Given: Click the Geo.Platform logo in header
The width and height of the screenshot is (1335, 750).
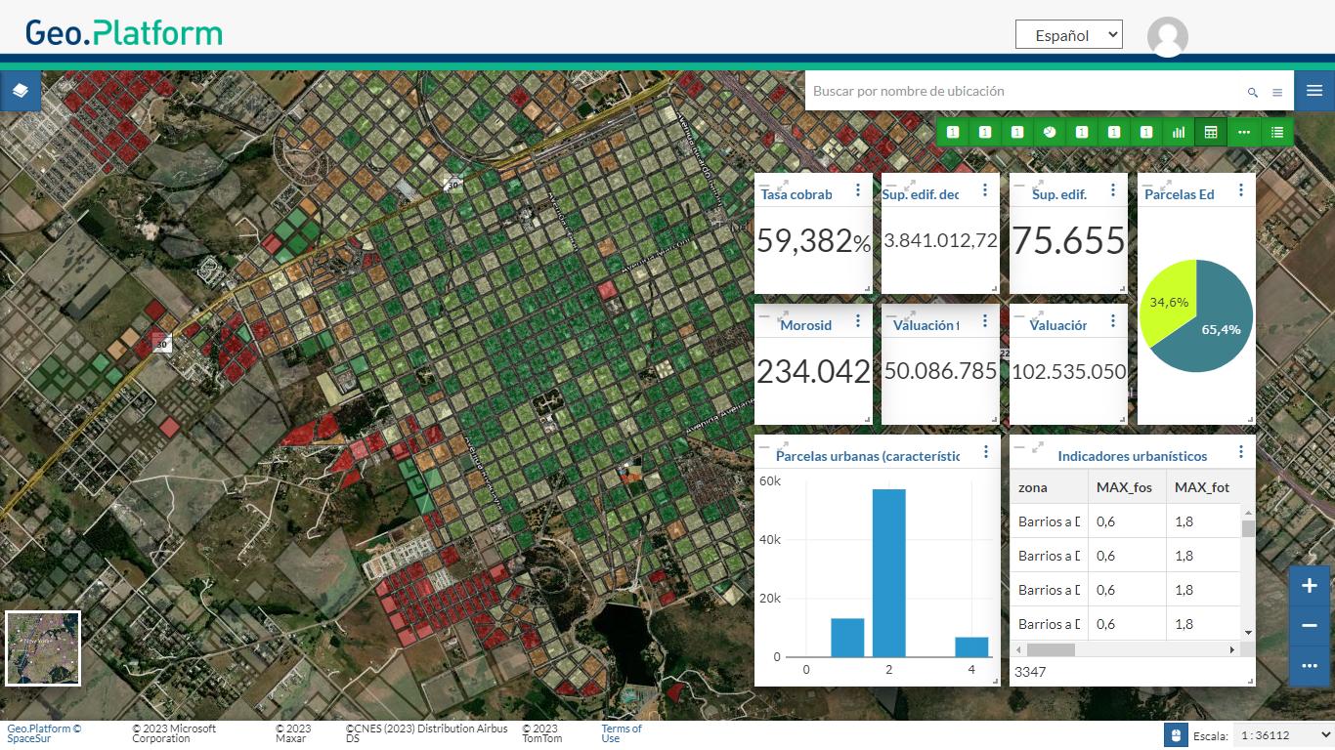Looking at the screenshot, I should (x=124, y=33).
